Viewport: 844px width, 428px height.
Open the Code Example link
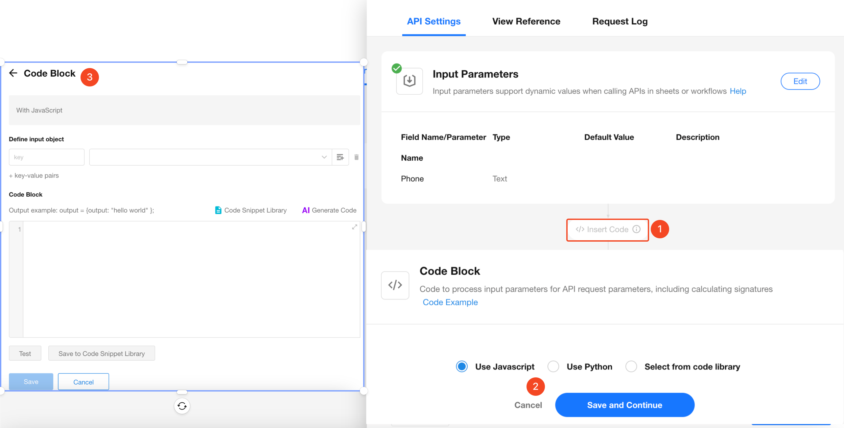click(x=450, y=302)
